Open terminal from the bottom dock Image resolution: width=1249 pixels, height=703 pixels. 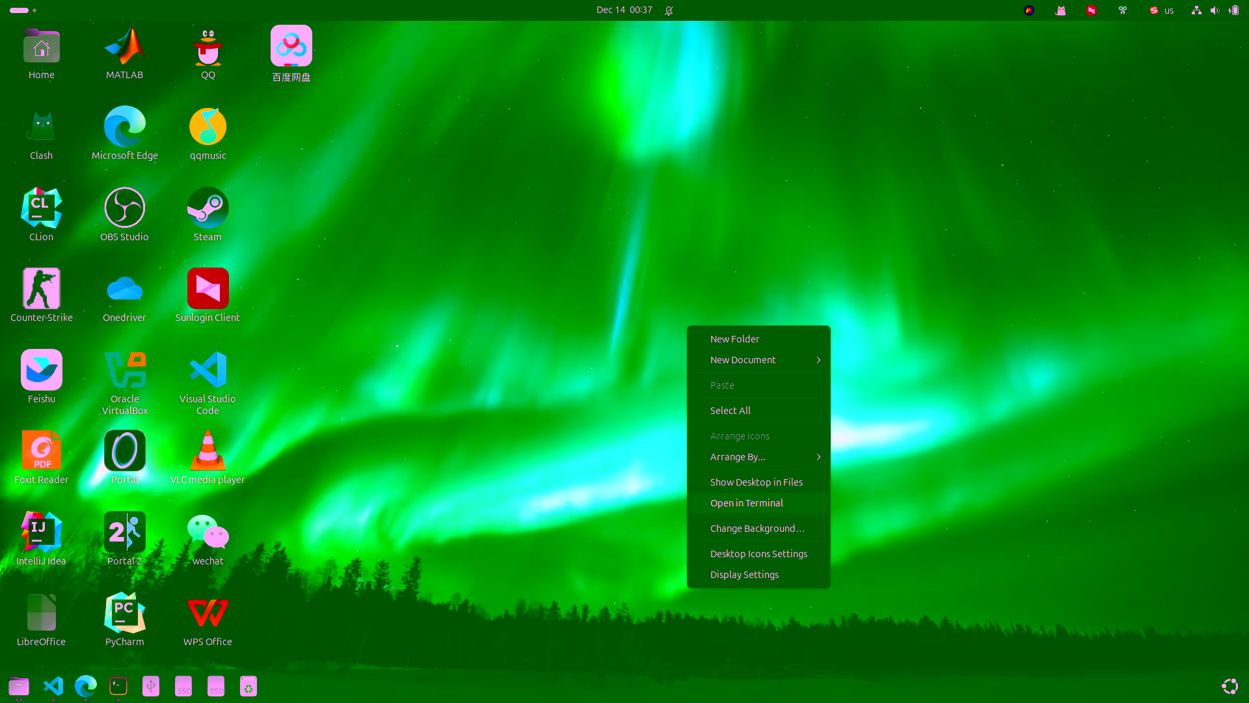pyautogui.click(x=118, y=686)
